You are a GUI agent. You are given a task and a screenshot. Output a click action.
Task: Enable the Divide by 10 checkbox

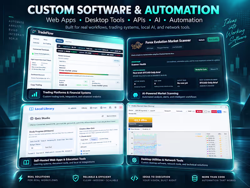[x=141, y=129]
